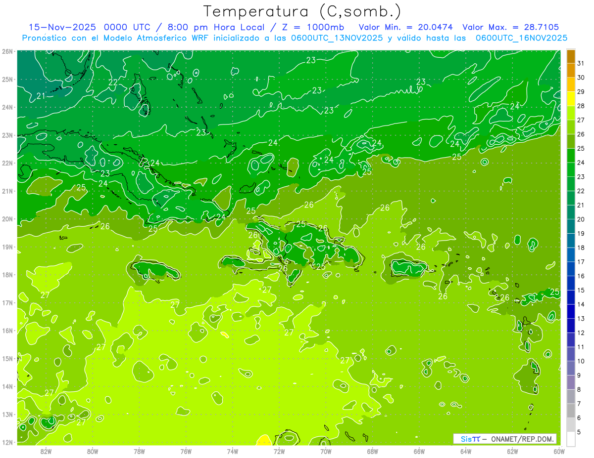
Task: Click the 62W longitude axis label
Action: (x=512, y=451)
